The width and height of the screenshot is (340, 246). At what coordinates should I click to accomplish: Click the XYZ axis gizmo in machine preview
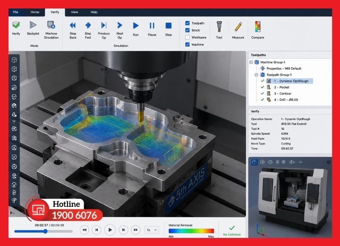point(260,230)
